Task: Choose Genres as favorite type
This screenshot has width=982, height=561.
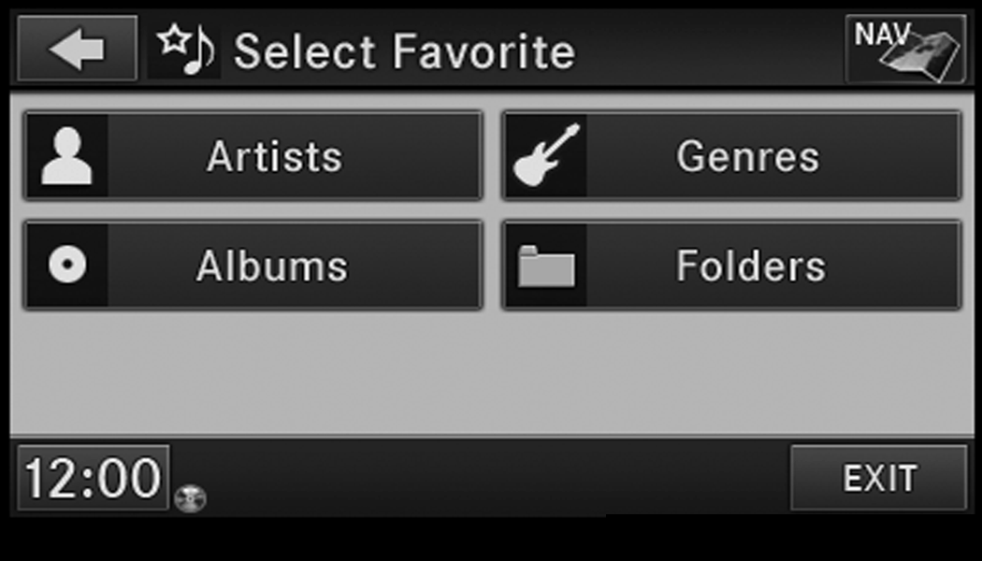Action: pos(748,156)
